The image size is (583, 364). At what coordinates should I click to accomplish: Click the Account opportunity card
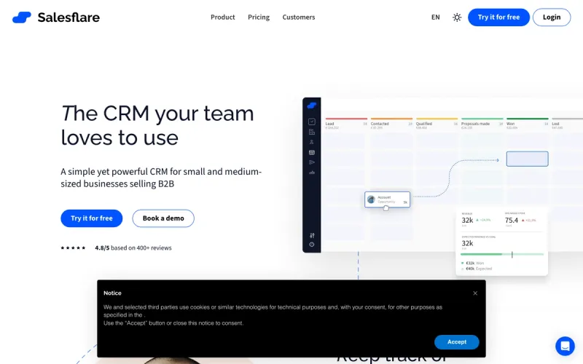coord(387,199)
